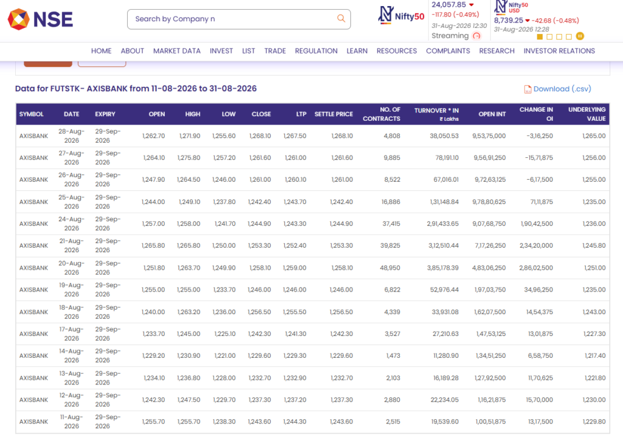Click the LOW column header
Viewport: 623px width, 441px height.
pyautogui.click(x=229, y=114)
